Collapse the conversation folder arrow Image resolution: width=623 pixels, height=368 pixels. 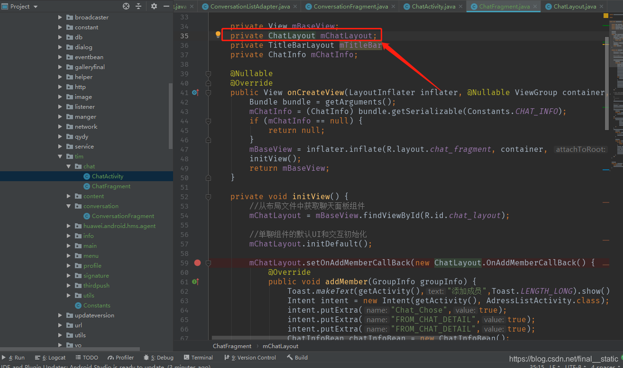(69, 206)
